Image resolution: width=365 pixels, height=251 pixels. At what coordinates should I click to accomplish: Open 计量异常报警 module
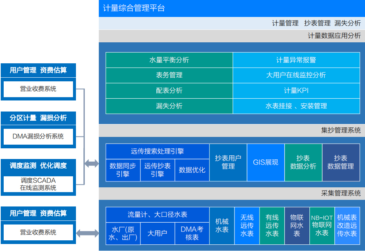coord(296,60)
